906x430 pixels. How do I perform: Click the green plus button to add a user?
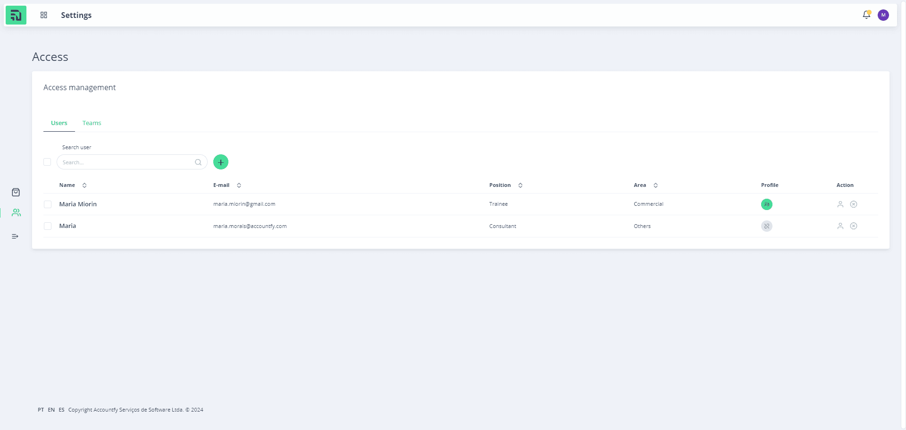coord(221,162)
